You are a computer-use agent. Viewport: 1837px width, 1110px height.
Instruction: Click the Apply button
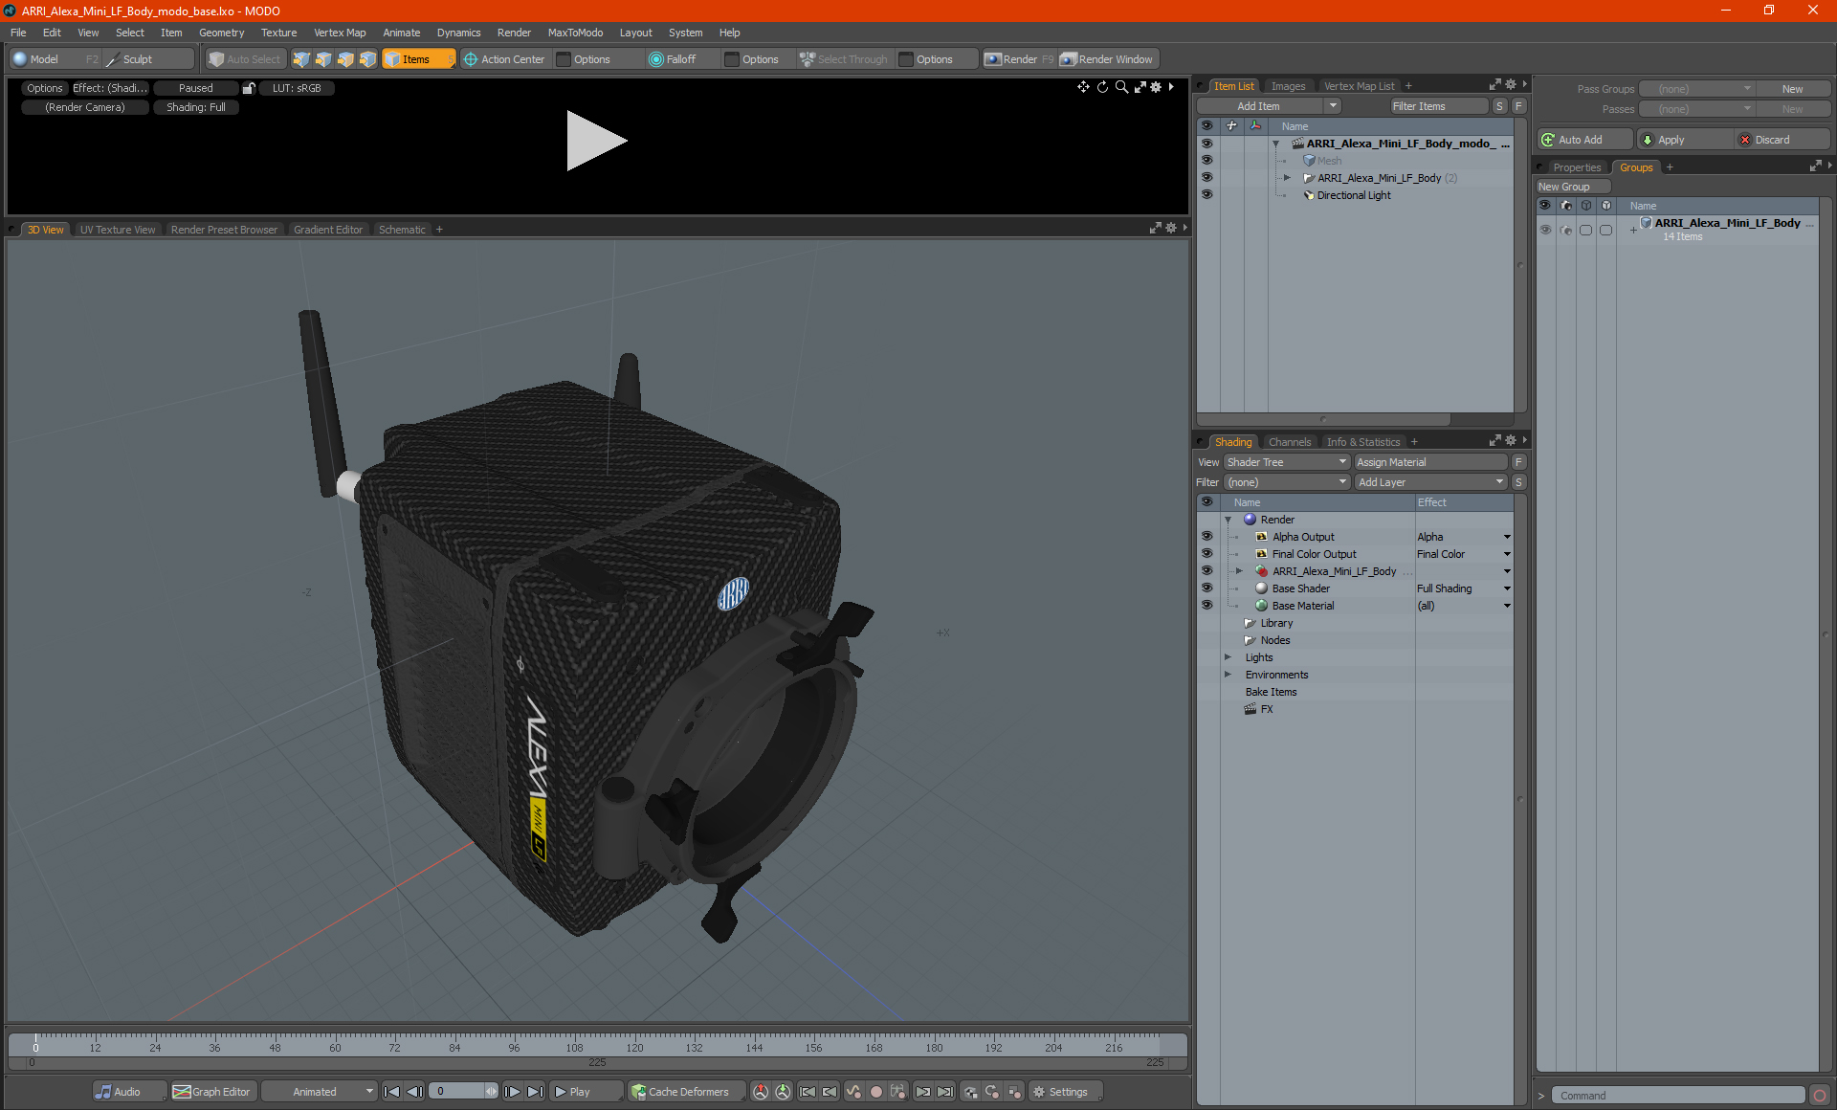[x=1684, y=140]
